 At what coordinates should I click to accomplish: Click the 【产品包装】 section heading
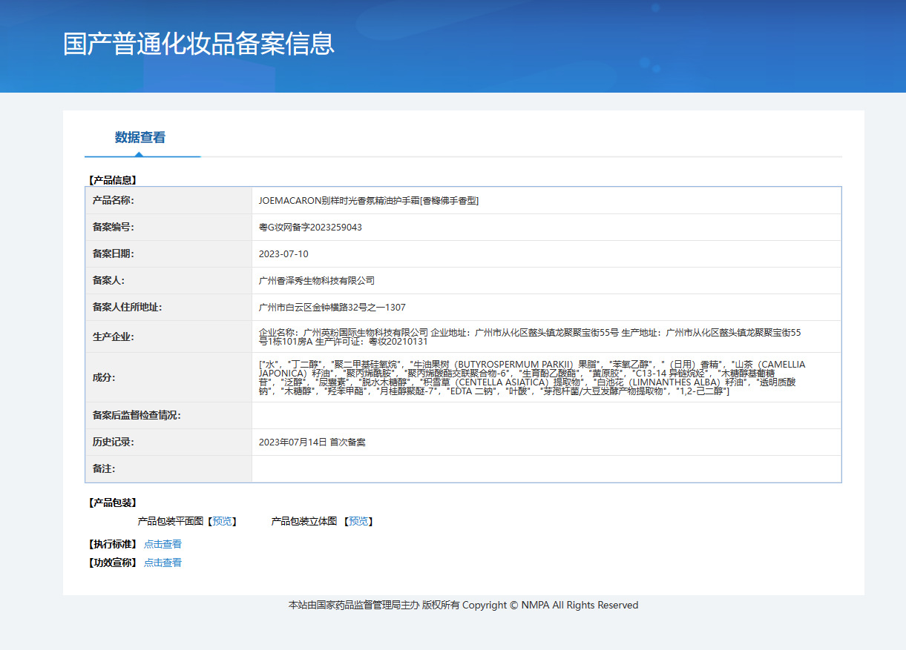pos(113,503)
